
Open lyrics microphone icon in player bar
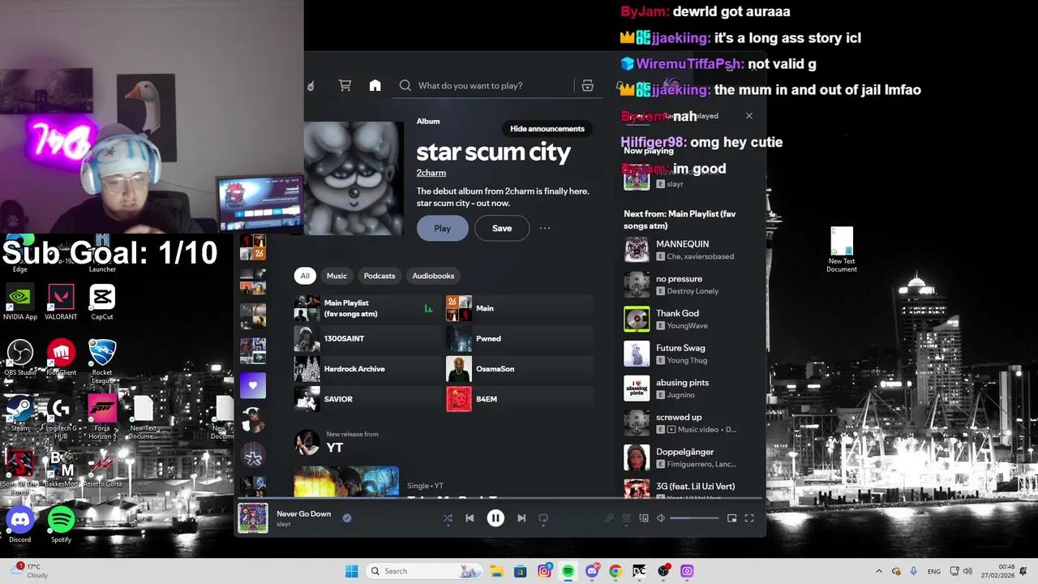pyautogui.click(x=609, y=518)
